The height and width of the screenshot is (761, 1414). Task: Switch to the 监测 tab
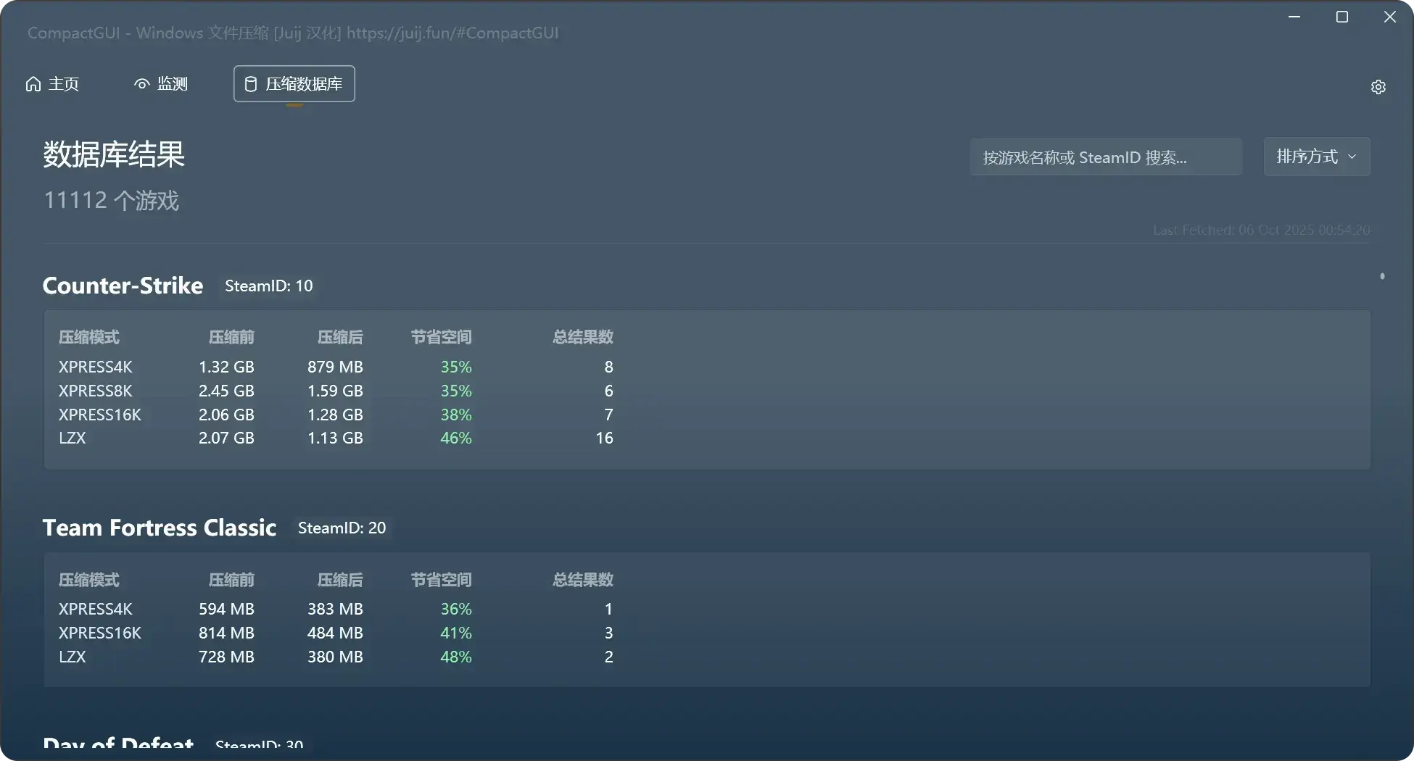pyautogui.click(x=161, y=84)
